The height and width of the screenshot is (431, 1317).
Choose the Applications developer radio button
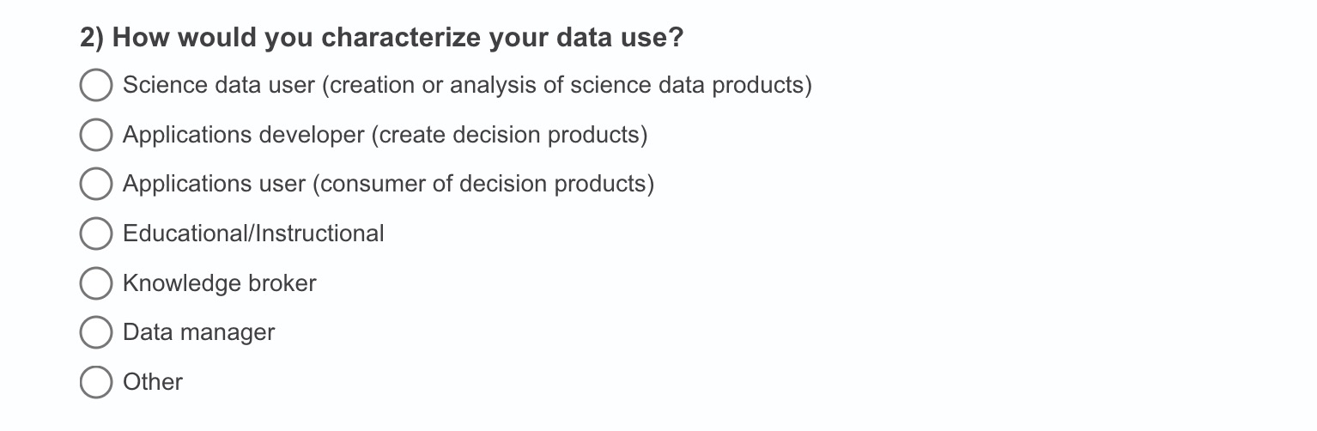coord(96,135)
